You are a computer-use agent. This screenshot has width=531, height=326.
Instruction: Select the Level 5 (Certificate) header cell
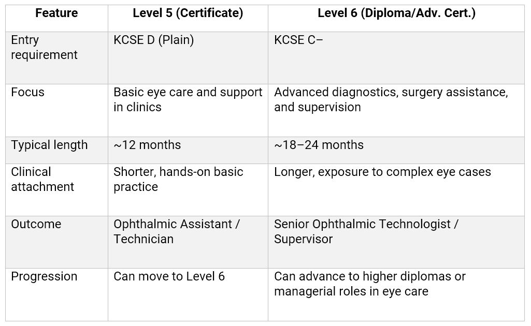click(188, 13)
